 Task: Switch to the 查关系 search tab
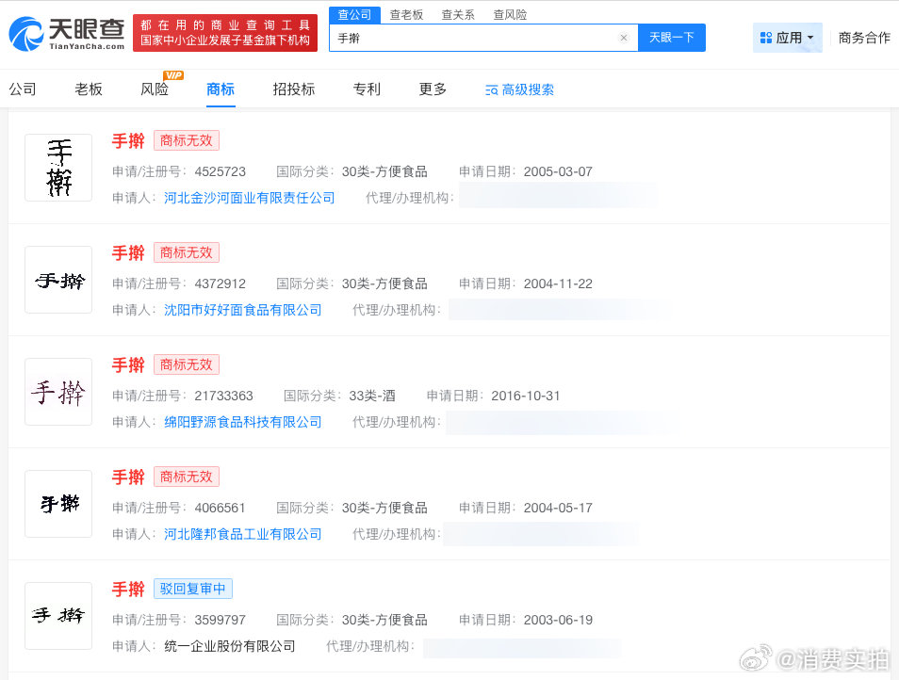458,15
